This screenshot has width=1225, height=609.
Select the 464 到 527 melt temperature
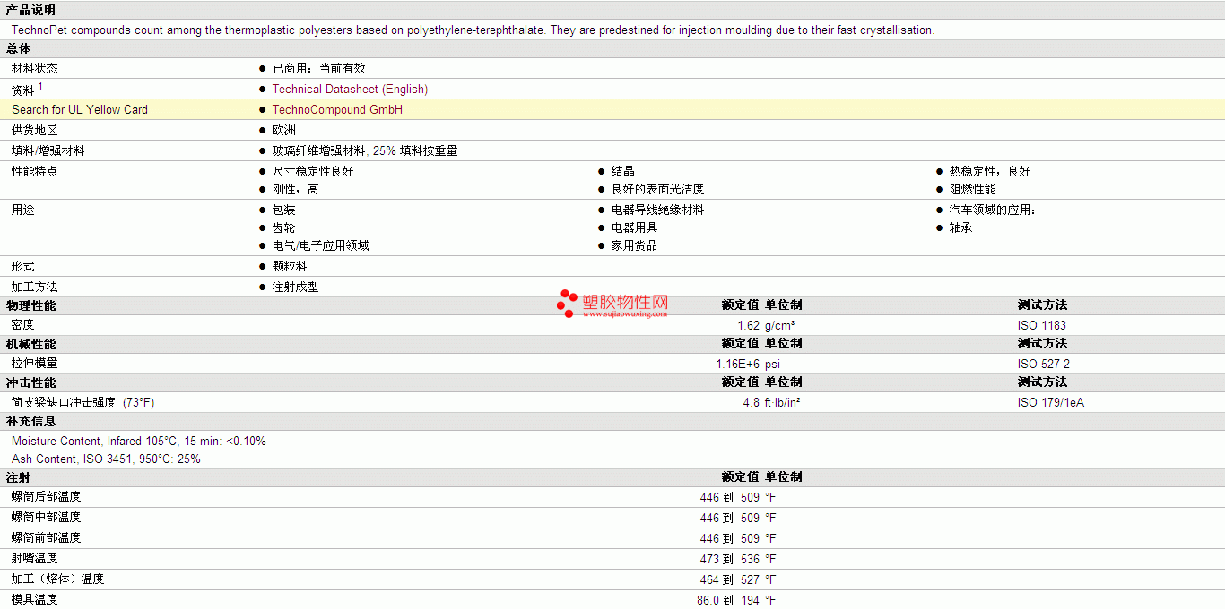(730, 579)
